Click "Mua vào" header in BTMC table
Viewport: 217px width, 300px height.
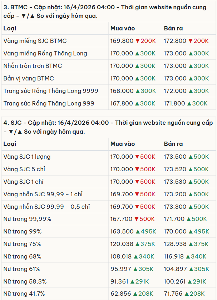tap(123, 28)
